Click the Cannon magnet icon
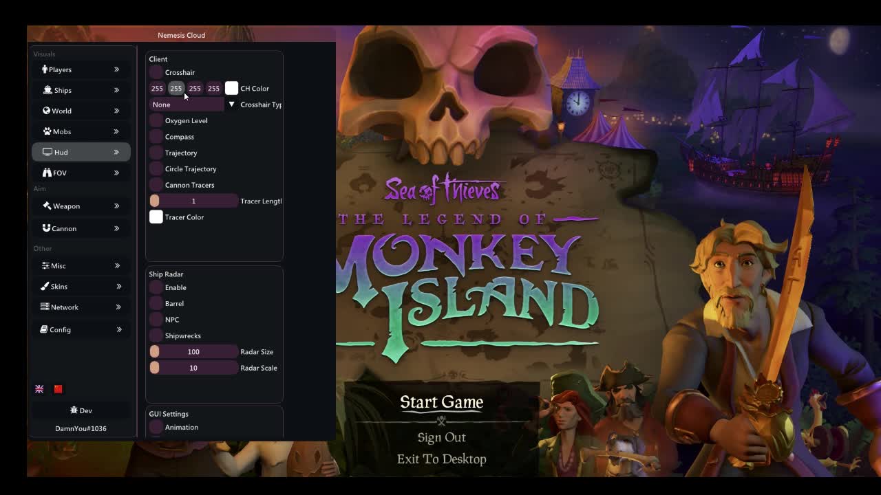Screen dimensions: 881x495 (x=46, y=228)
